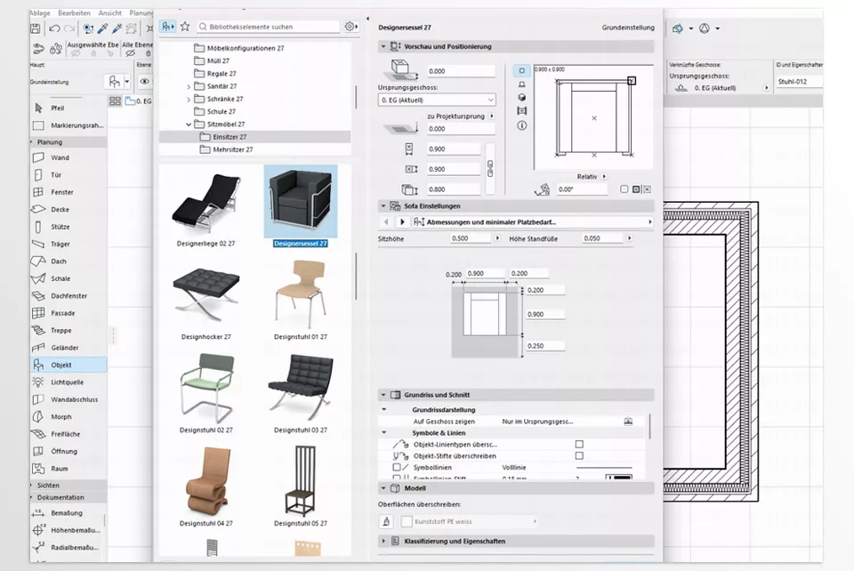Open zu Projektursprung reference options
Screen dimensions: 854x571
(x=492, y=116)
